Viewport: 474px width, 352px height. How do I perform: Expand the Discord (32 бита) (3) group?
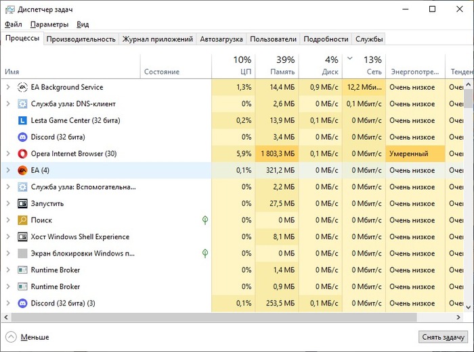(8, 303)
